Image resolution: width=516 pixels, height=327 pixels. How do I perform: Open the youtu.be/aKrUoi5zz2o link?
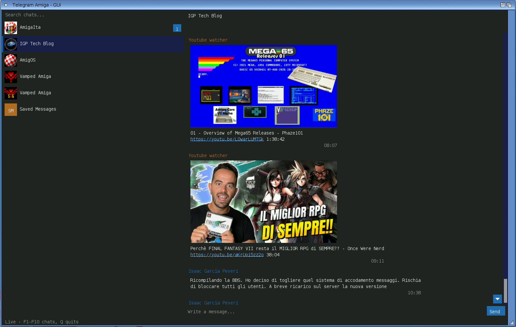(227, 255)
